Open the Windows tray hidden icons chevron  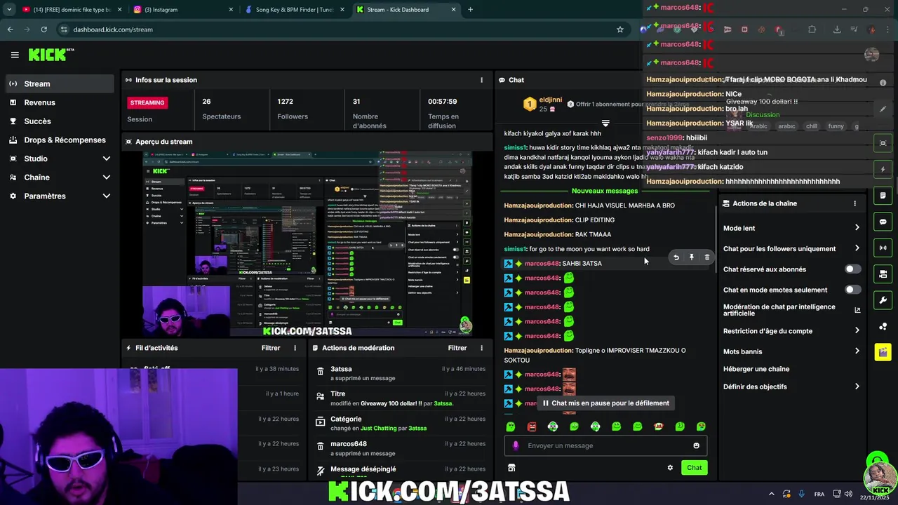click(771, 494)
